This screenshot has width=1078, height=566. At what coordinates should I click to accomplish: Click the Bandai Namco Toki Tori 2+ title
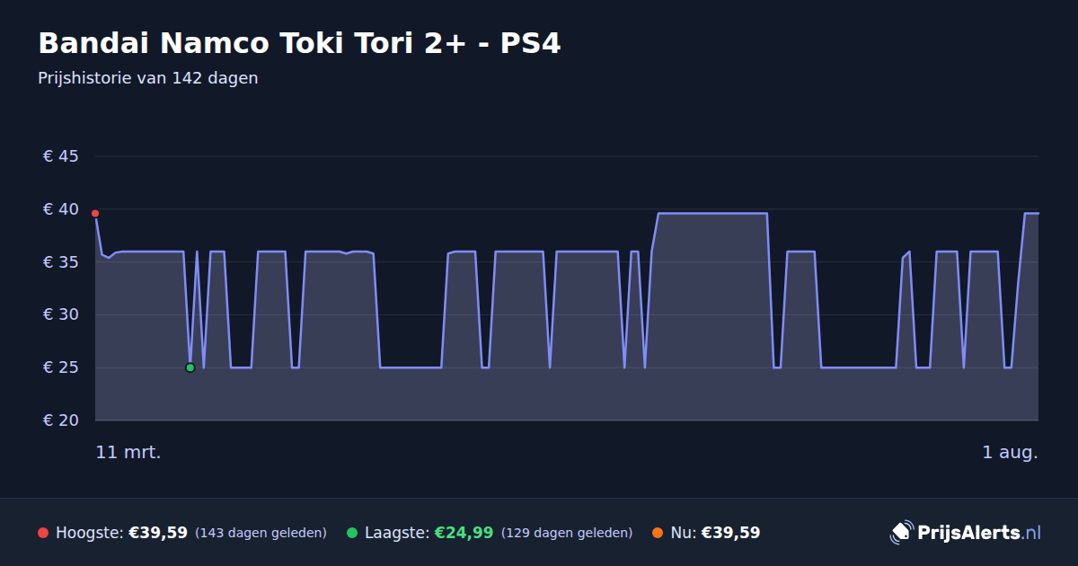pyautogui.click(x=299, y=43)
